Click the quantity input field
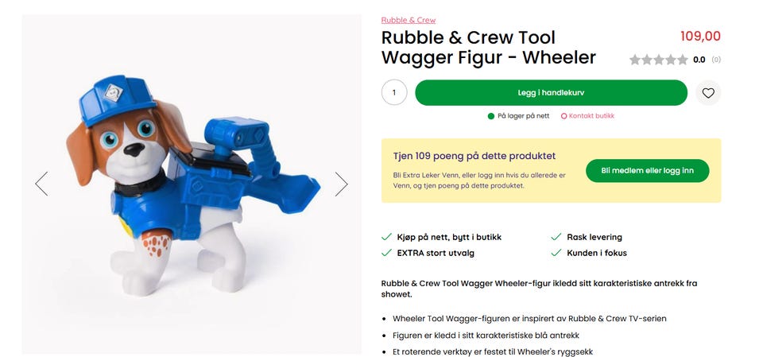The height and width of the screenshot is (357, 763). pos(394,92)
